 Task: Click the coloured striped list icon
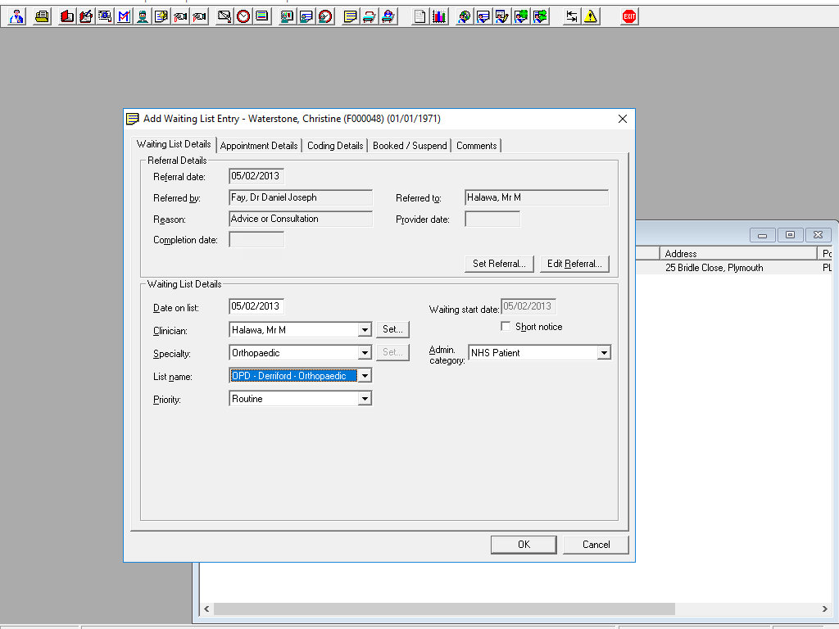tap(262, 16)
